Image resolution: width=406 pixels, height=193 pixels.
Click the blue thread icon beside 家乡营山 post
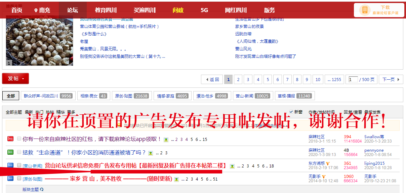10,178
